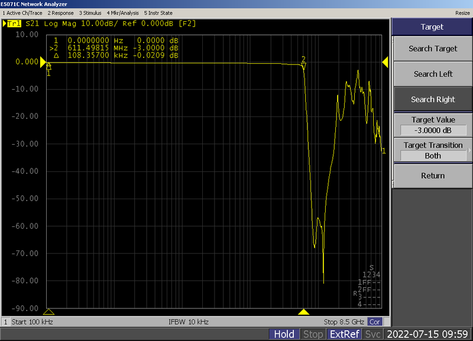Open the Response menu
Screen dimensions: 473x341
coord(61,13)
